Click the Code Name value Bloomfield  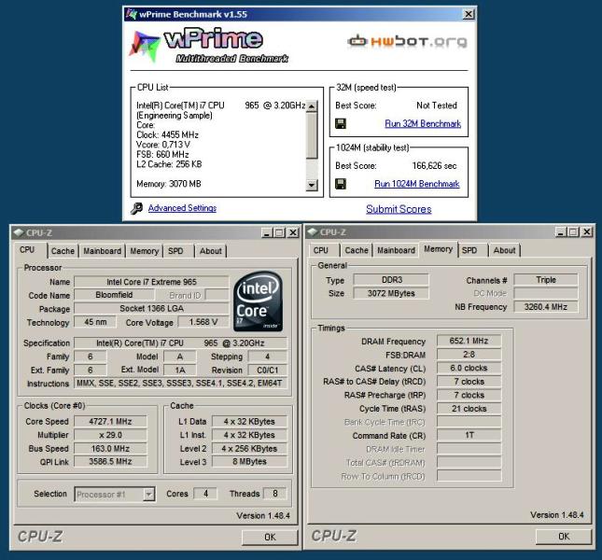click(114, 295)
